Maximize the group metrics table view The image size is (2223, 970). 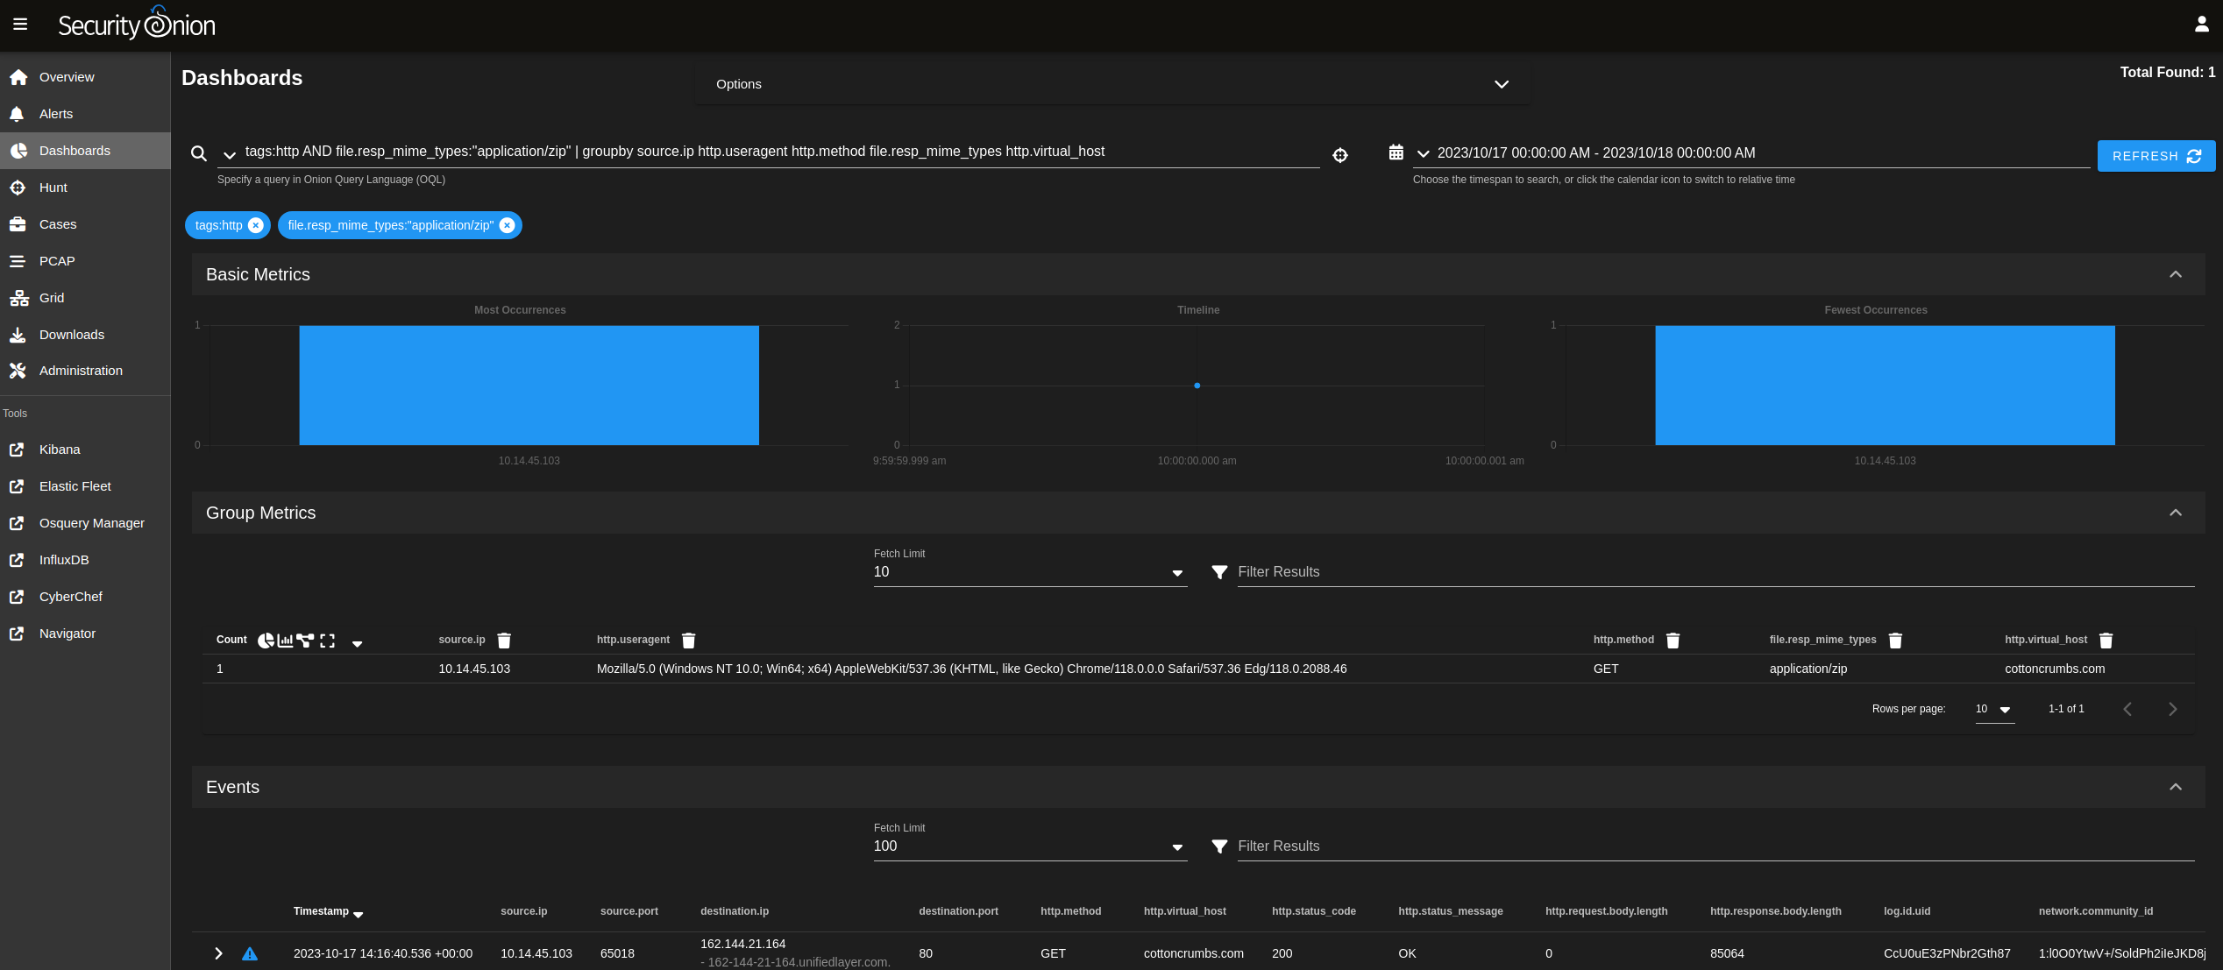coord(328,641)
